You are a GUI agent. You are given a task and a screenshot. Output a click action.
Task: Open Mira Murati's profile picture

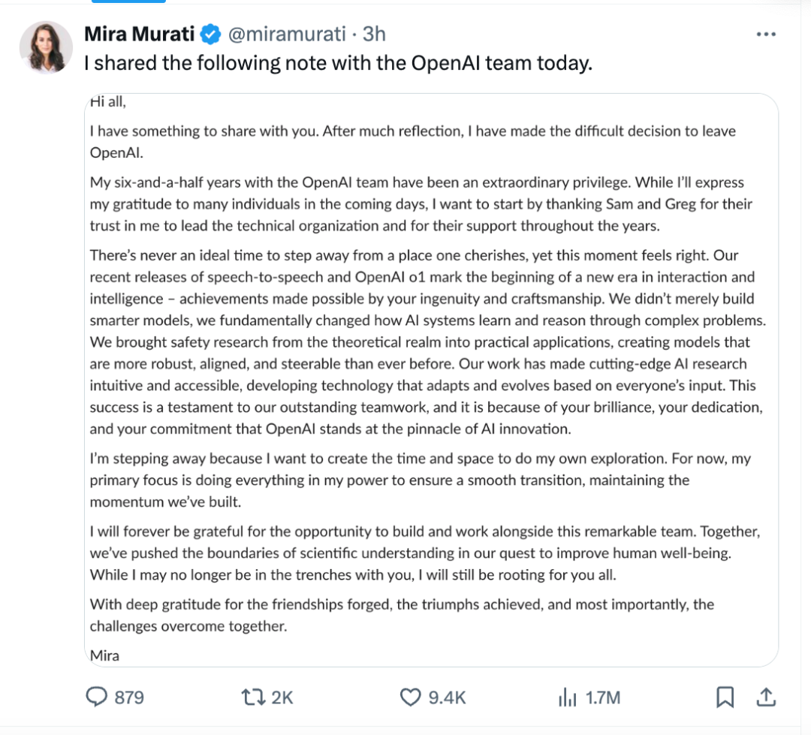coord(46,47)
